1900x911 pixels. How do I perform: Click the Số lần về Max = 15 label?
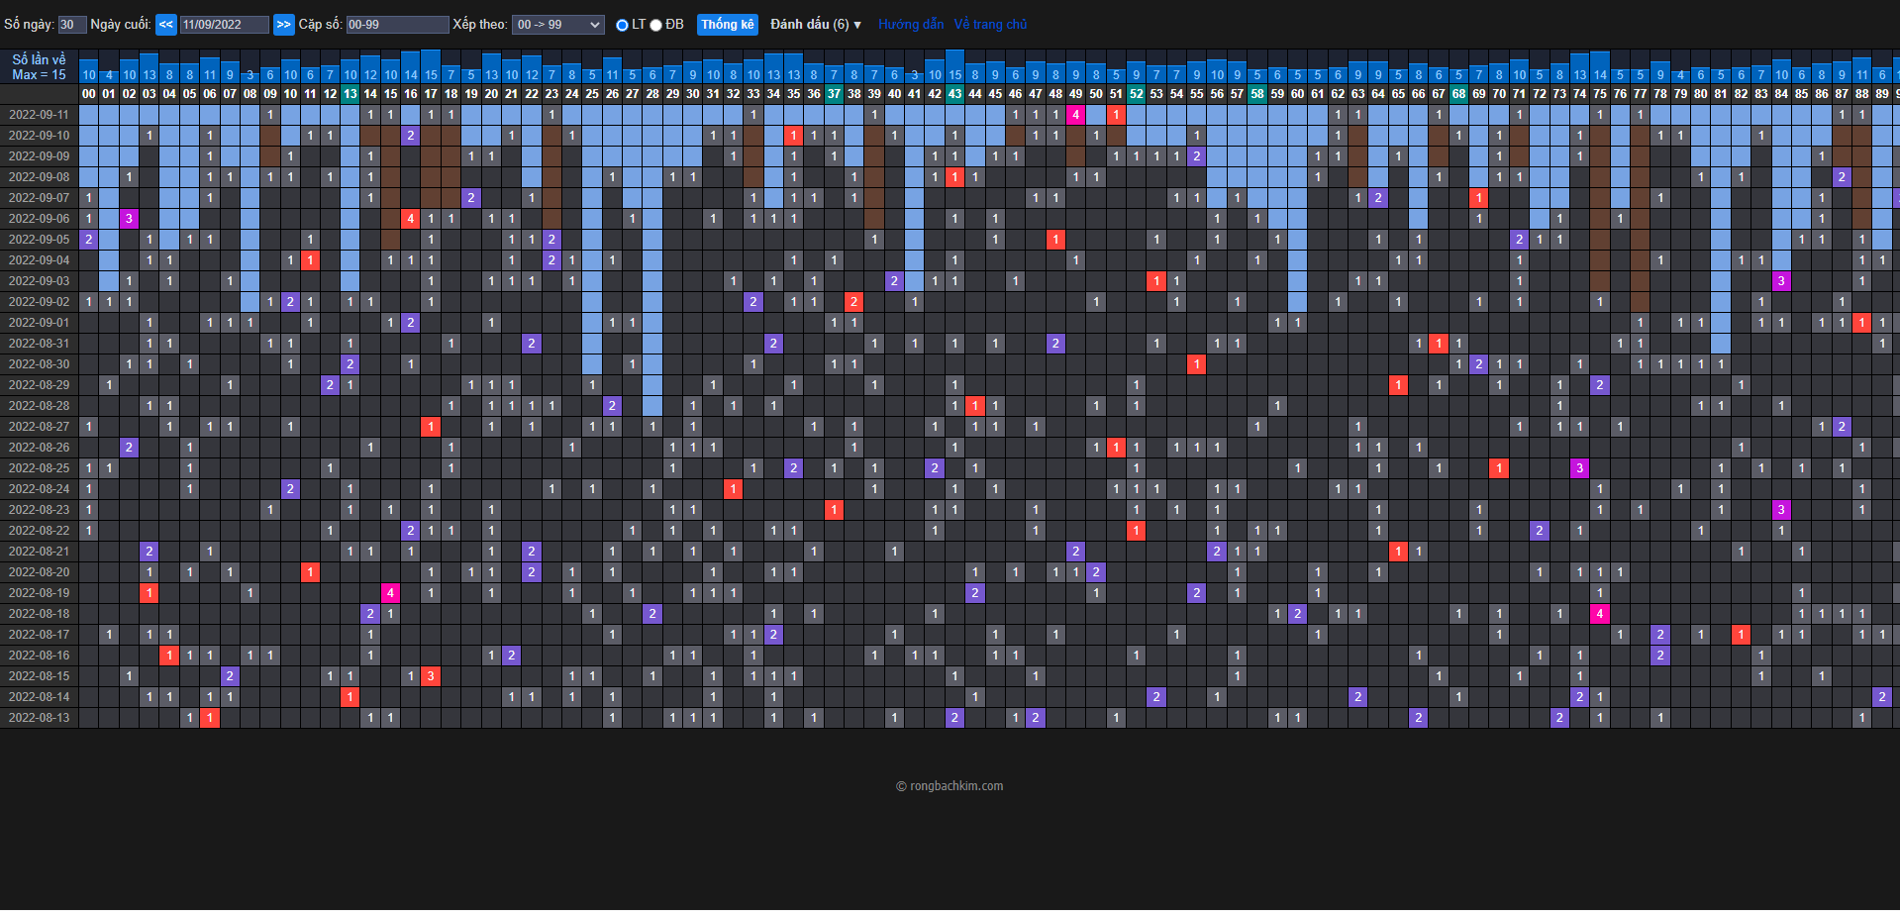[40, 67]
